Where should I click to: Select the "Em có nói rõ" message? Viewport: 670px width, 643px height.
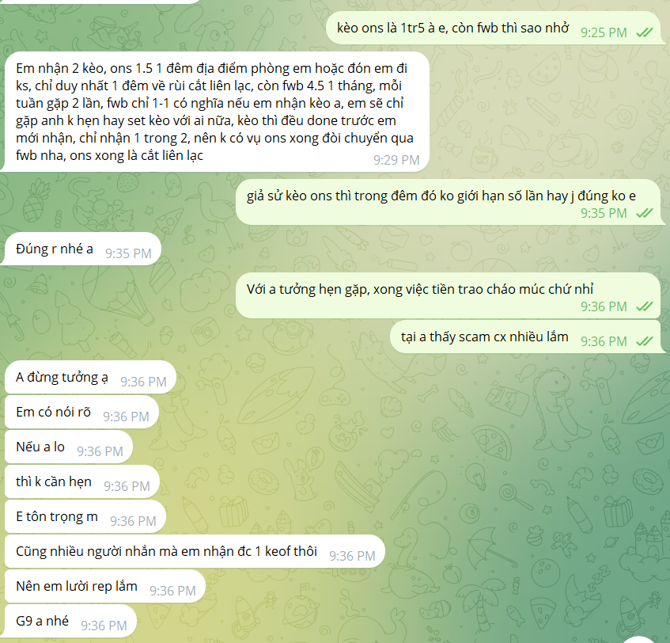[x=81, y=412]
